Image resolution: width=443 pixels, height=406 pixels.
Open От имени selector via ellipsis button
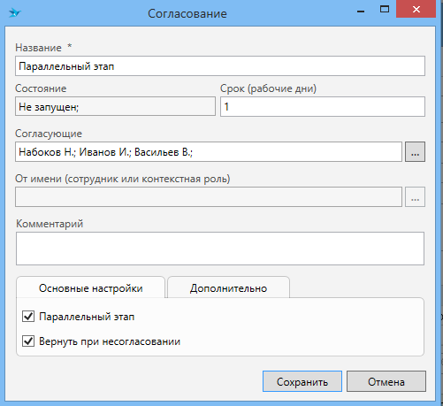(415, 197)
